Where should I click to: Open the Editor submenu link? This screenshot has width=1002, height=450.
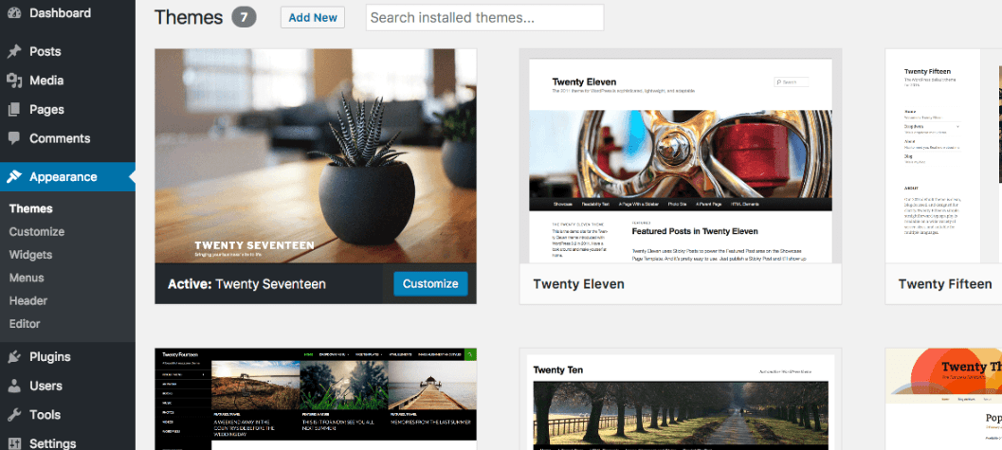(25, 324)
